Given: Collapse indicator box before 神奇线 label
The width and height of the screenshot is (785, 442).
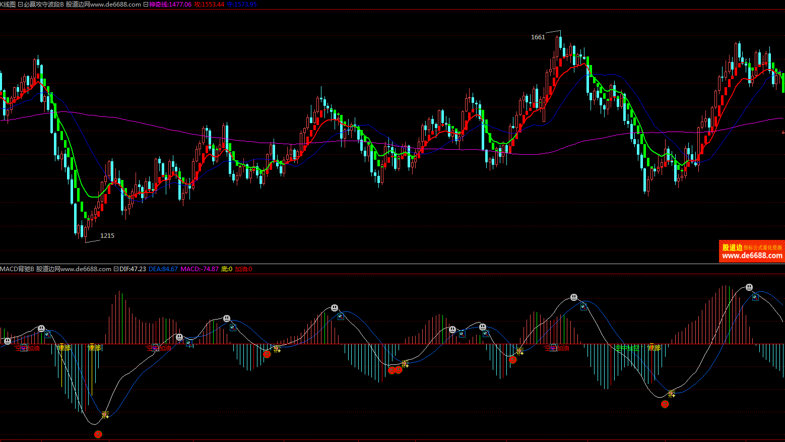Looking at the screenshot, I should (x=146, y=5).
